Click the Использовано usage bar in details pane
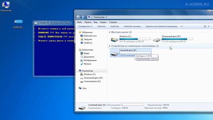The width and height of the screenshot is (213, 120). 133,105
